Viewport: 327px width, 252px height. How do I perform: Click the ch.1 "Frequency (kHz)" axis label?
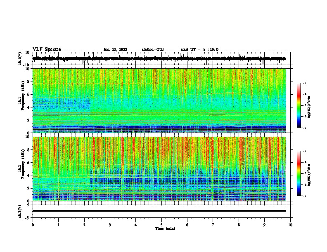point(23,96)
